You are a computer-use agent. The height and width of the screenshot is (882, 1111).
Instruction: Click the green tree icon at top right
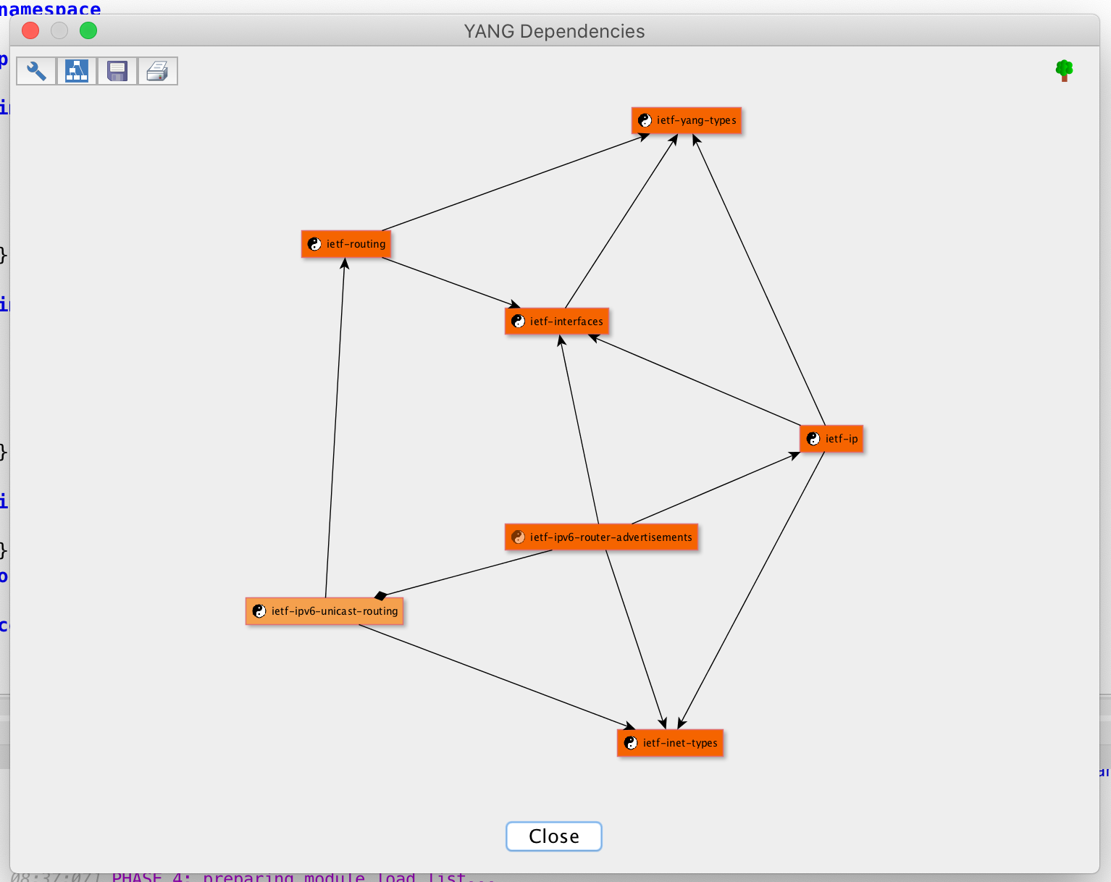pyautogui.click(x=1064, y=70)
